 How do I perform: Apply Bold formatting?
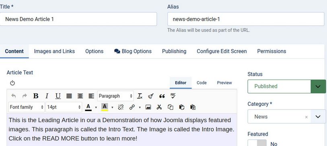36,96
